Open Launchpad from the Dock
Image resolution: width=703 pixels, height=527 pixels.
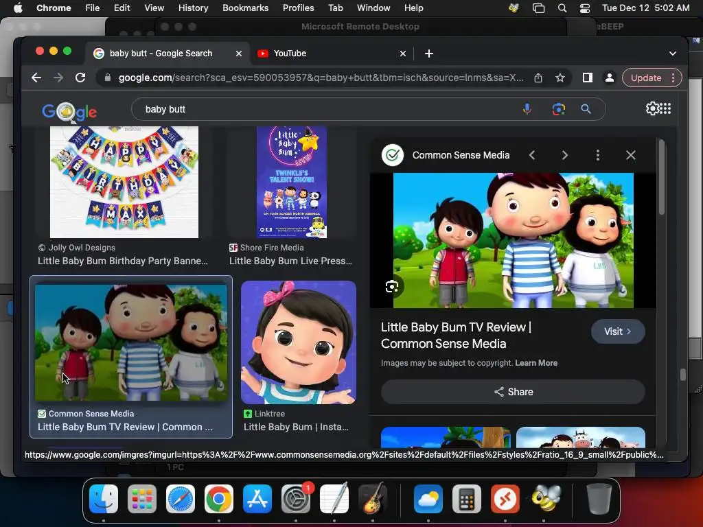point(141,499)
